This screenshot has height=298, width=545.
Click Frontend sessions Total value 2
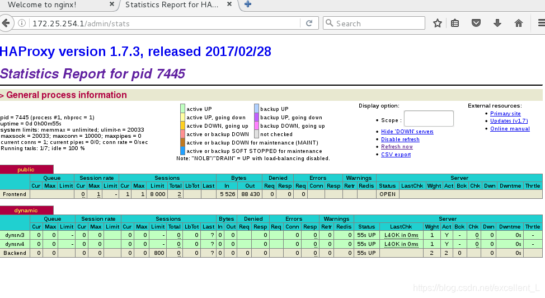(x=180, y=194)
